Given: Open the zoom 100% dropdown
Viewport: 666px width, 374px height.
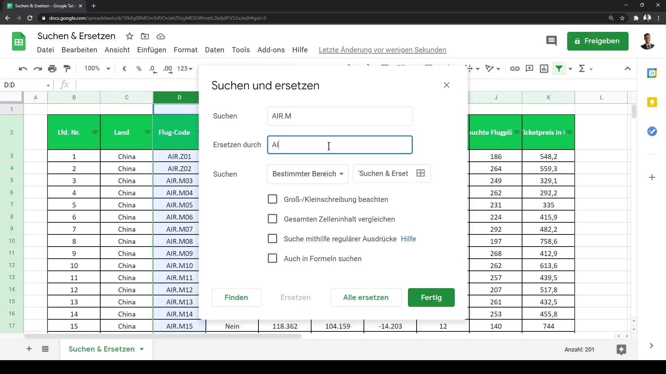Looking at the screenshot, I should (97, 69).
